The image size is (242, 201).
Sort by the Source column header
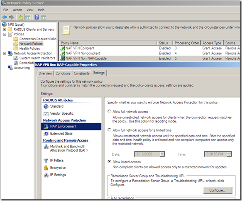point(232,43)
